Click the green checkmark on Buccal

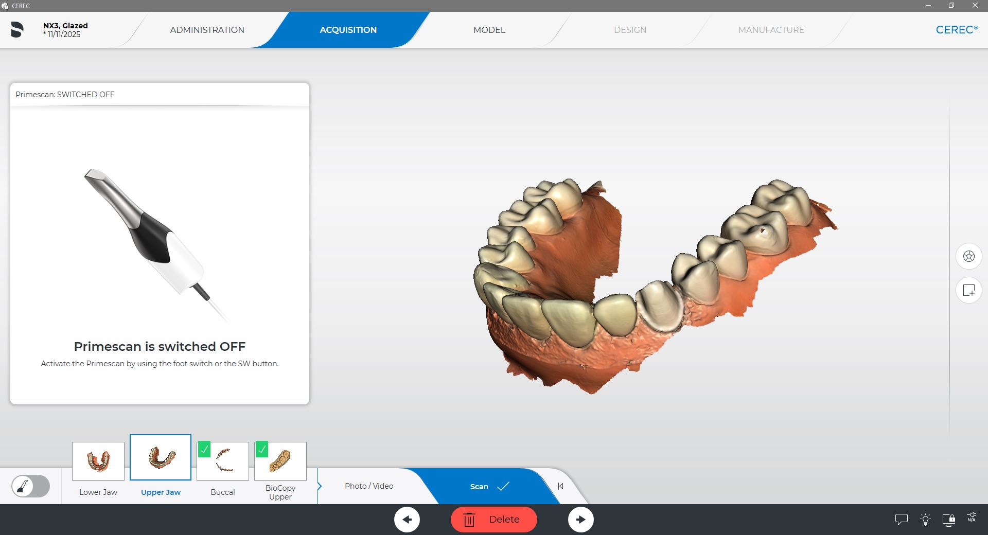click(204, 450)
